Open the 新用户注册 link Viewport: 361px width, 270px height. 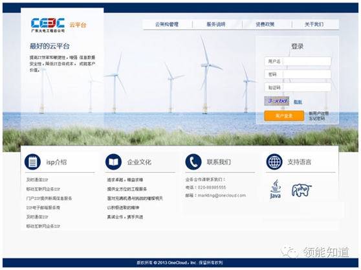click(x=319, y=113)
